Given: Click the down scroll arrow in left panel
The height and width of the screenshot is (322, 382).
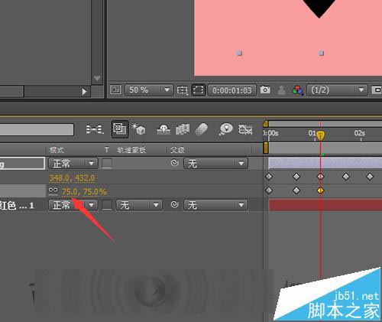Looking at the screenshot, I should pyautogui.click(x=97, y=78).
